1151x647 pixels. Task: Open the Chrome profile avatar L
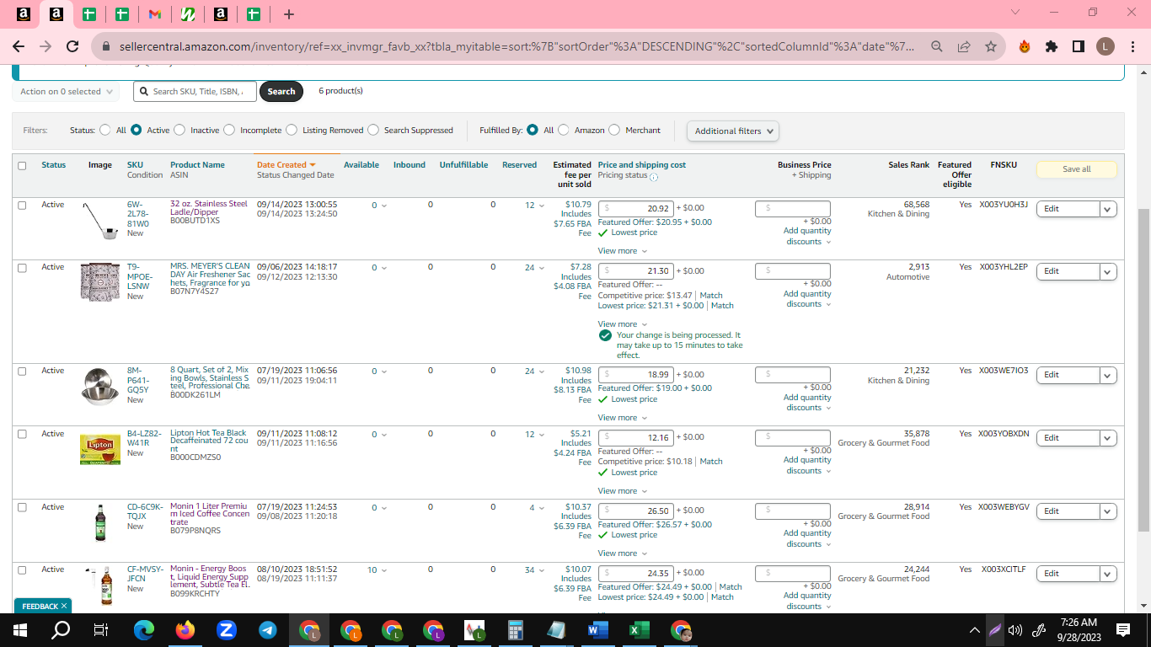click(x=1105, y=47)
